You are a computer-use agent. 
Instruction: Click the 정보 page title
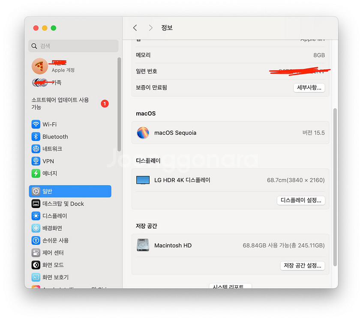tap(167, 28)
